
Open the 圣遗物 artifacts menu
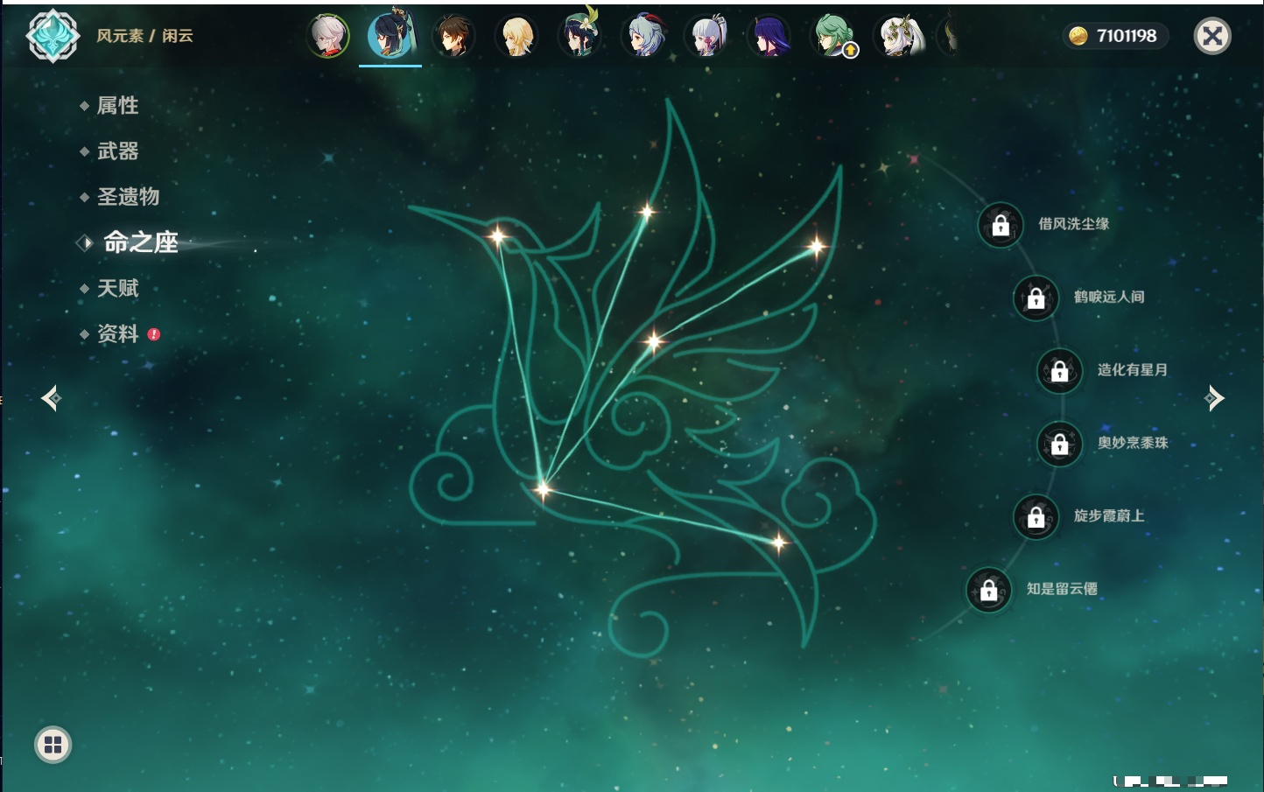pyautogui.click(x=128, y=197)
